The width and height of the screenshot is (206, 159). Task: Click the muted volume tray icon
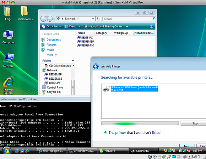pos(188,150)
